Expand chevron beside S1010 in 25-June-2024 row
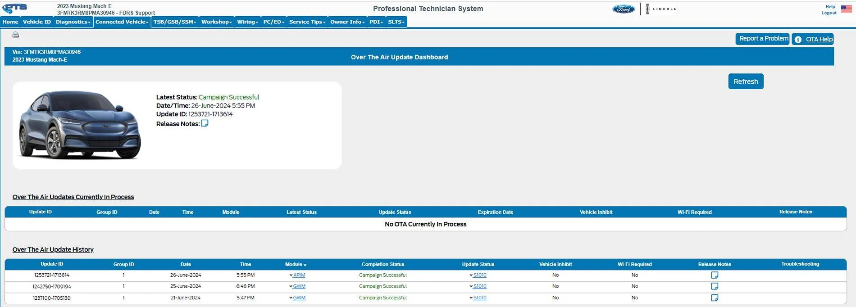The width and height of the screenshot is (856, 307). pos(471,286)
